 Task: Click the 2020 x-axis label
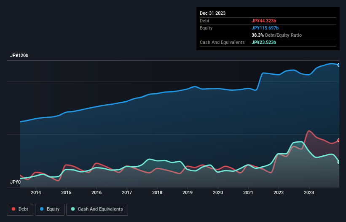point(218,192)
